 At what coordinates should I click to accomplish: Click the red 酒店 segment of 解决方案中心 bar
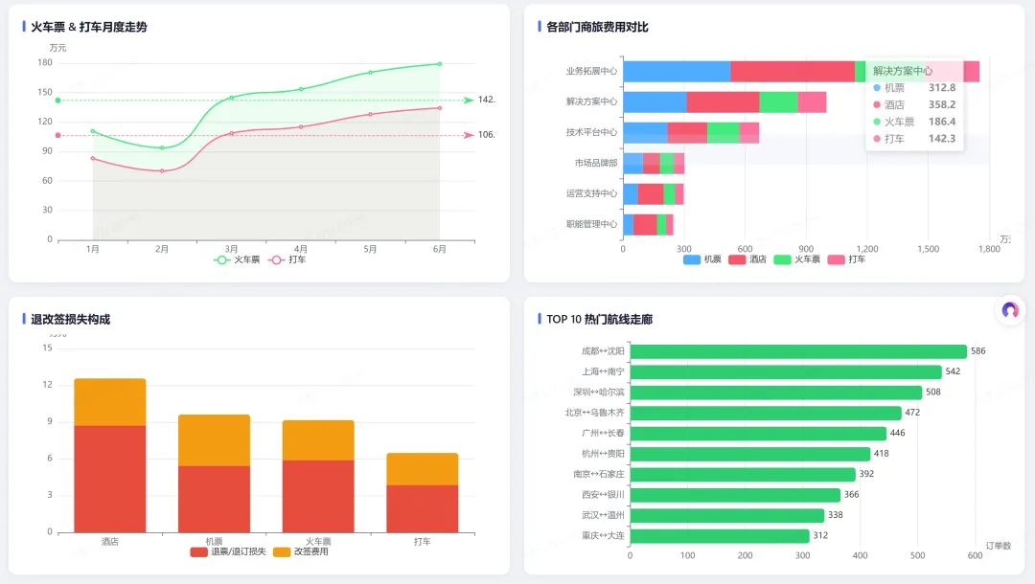(x=723, y=102)
